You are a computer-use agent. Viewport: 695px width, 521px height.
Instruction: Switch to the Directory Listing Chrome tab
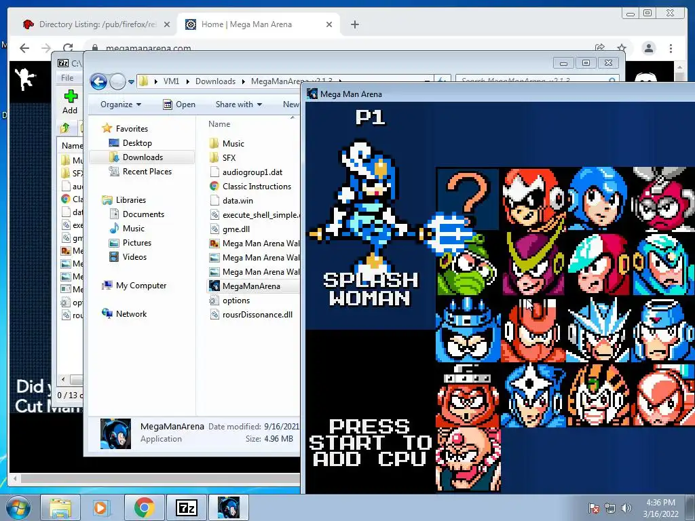[x=96, y=24]
